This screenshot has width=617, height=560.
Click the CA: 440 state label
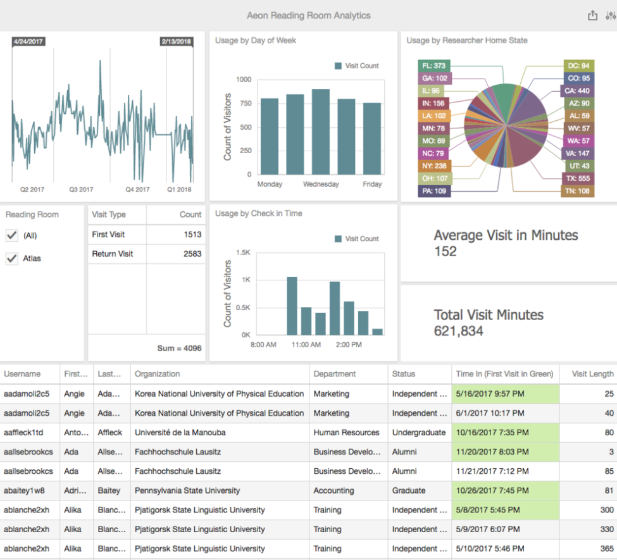579,90
